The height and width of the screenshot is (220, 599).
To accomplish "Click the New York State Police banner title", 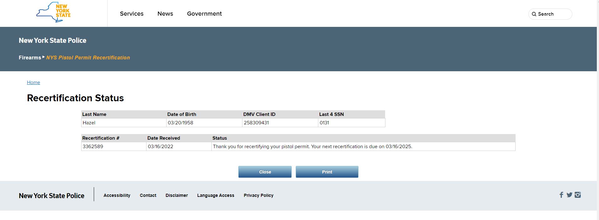I will point(53,40).
